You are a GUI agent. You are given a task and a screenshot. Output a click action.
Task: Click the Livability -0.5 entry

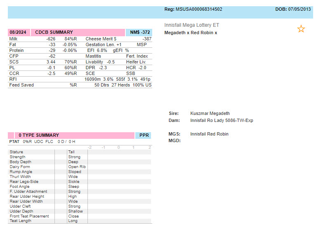[100, 62]
